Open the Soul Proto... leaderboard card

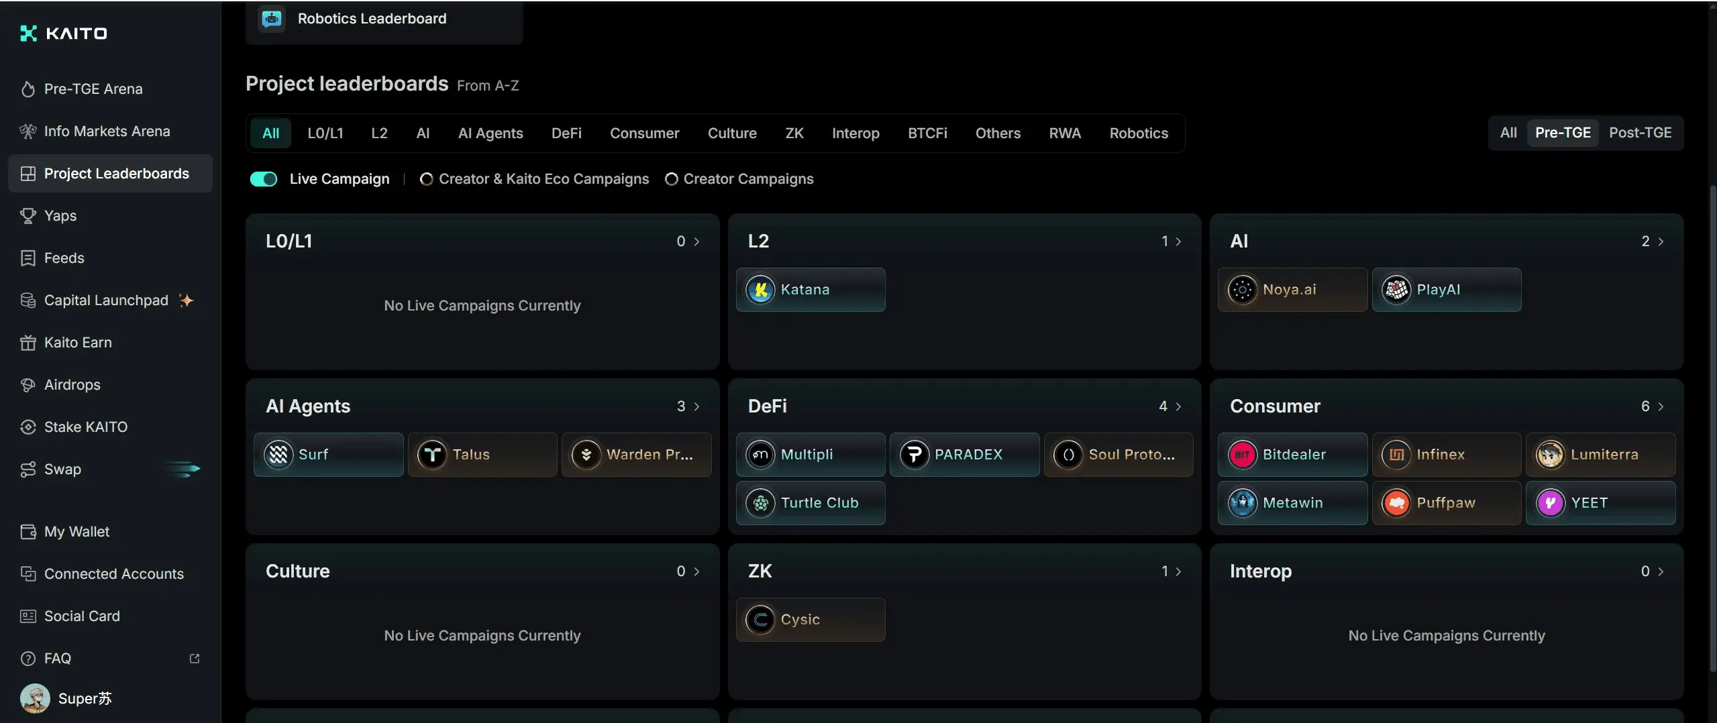[x=1118, y=455]
